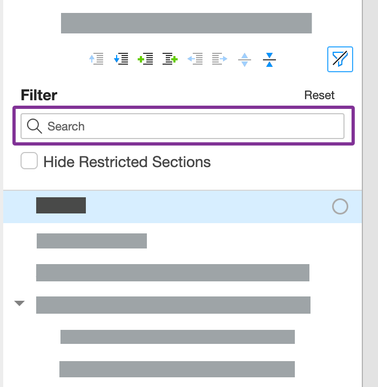The image size is (378, 387).
Task: Expand all sections with the outward-arrows icon
Action: point(245,59)
